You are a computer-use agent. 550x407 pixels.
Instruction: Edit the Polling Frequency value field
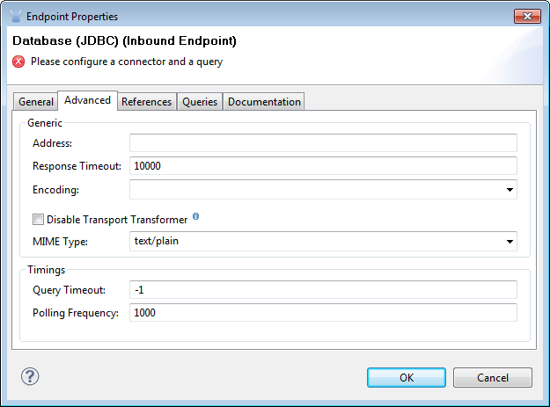coord(323,313)
